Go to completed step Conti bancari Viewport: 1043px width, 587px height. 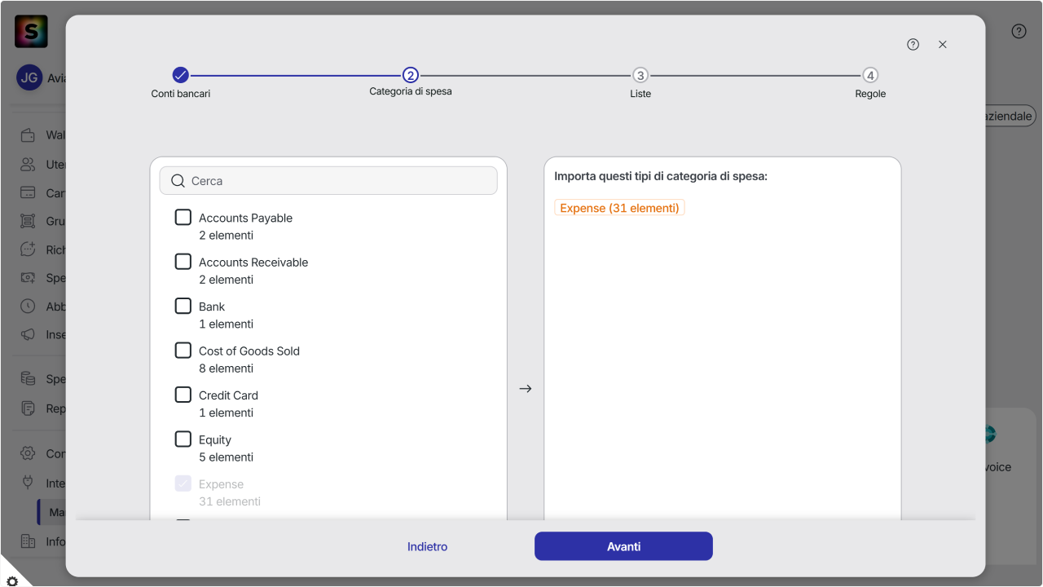click(x=181, y=75)
